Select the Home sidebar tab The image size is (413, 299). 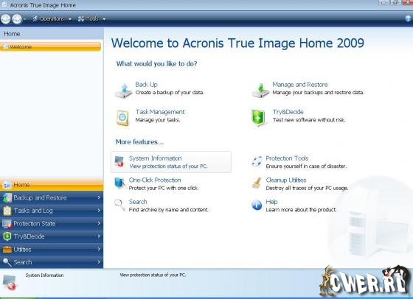[52, 185]
